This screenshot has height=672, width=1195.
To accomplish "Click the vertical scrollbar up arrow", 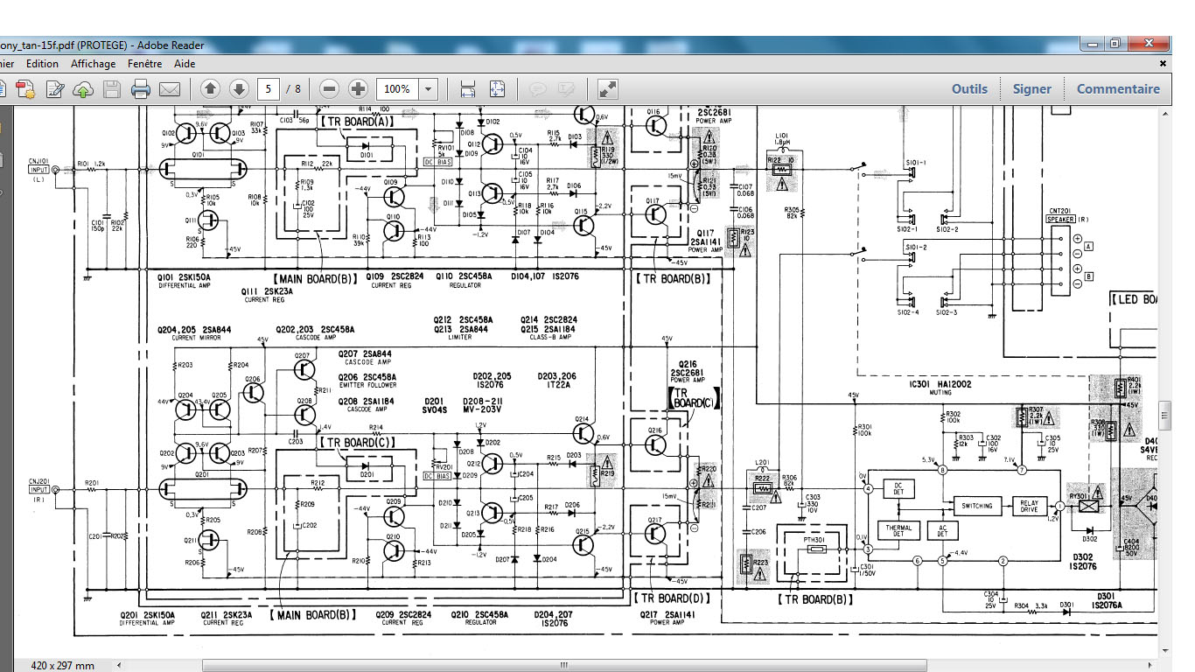I will (1164, 113).
